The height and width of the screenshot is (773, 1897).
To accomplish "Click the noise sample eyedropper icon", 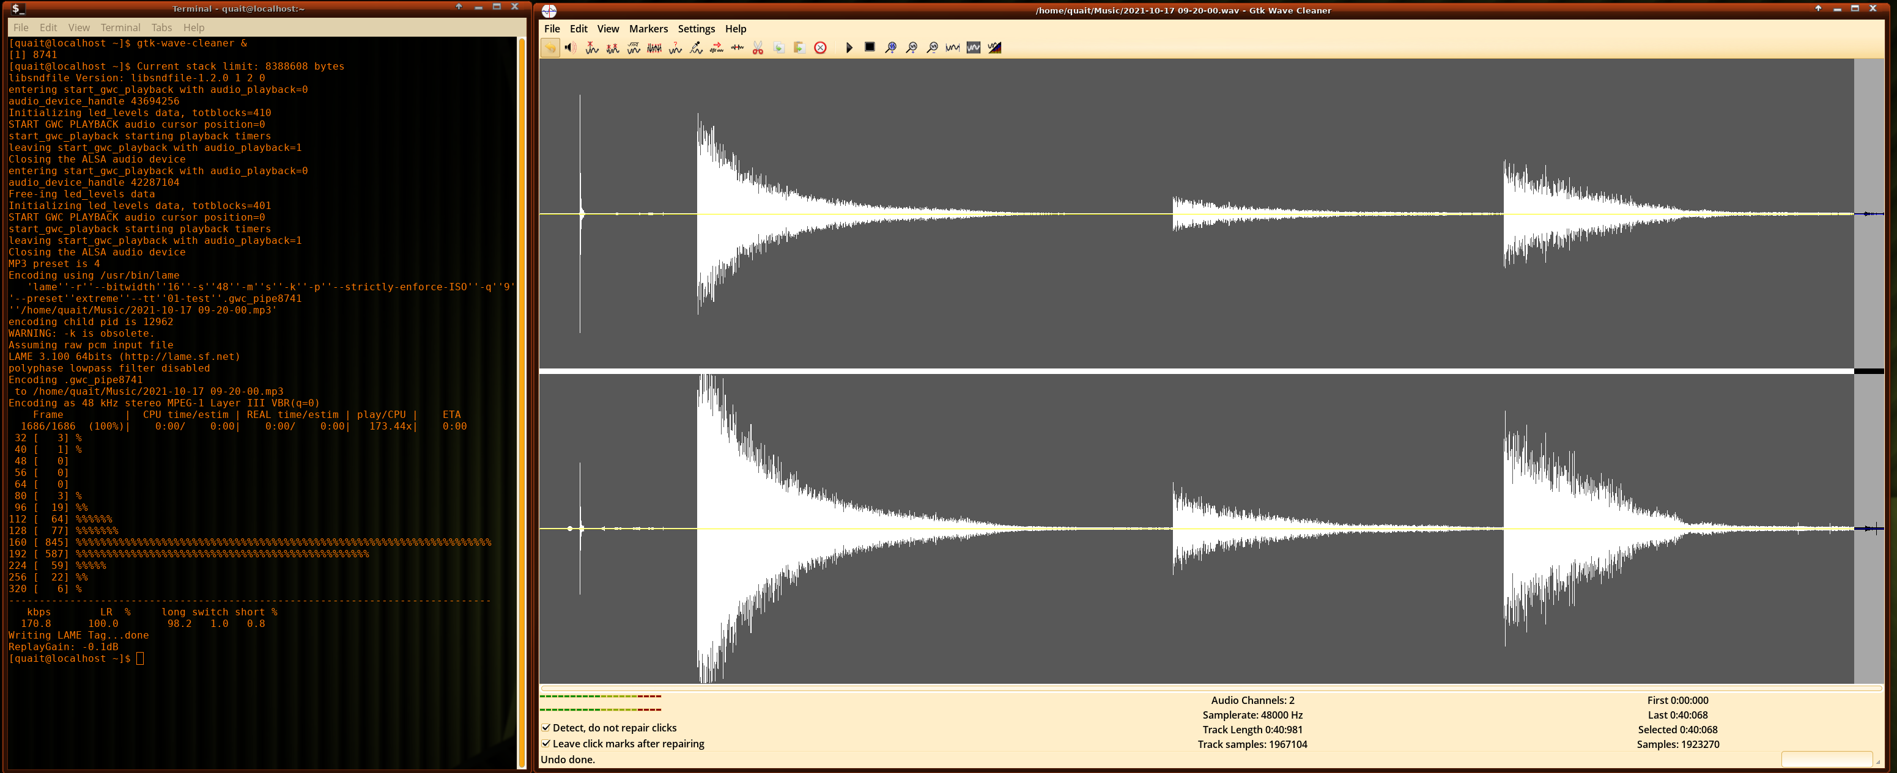I will click(x=696, y=48).
